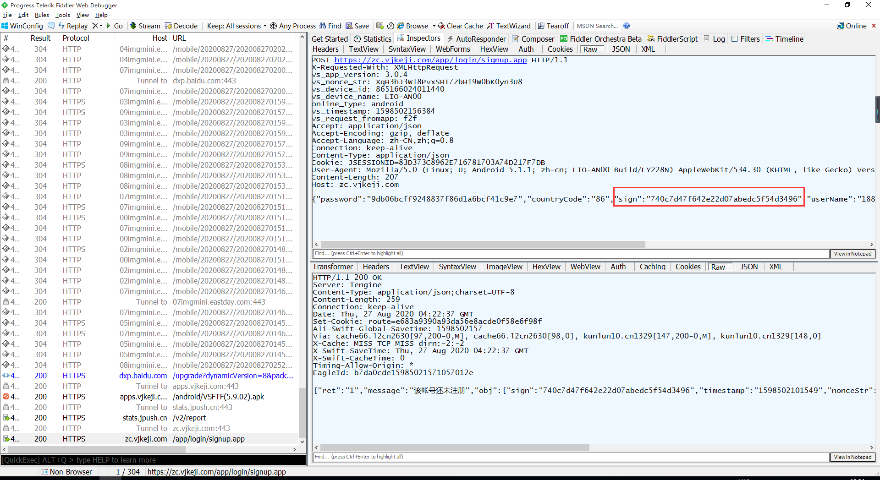Click the camera screenshot icon
The height and width of the screenshot is (480, 880).
point(379,26)
